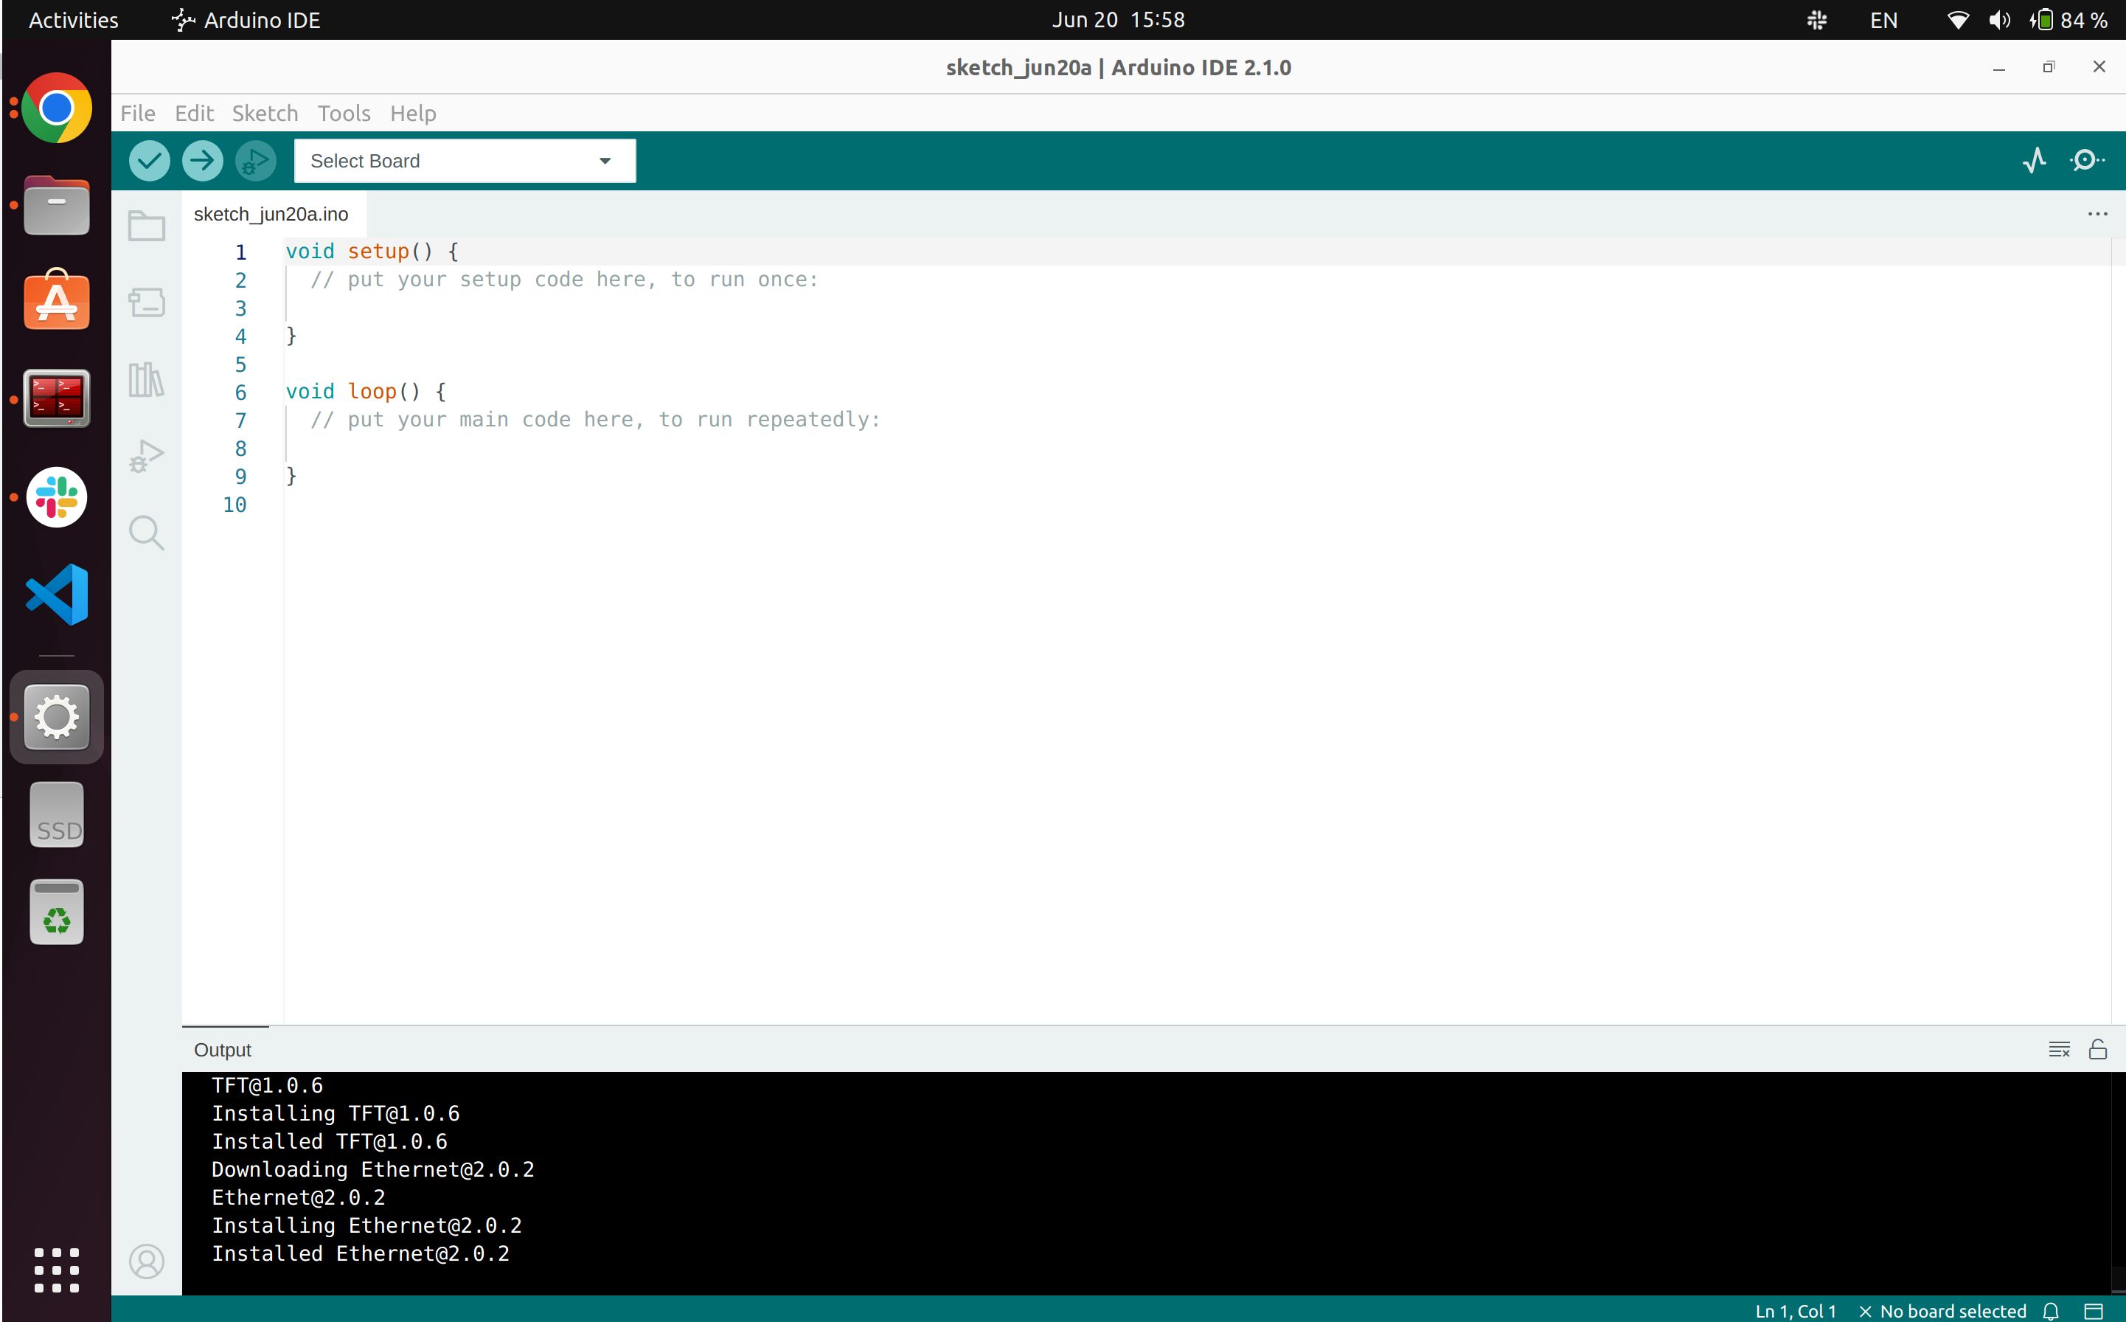Screen dimensions: 2126x1322
Task: Open Serial Monitor icon
Action: 2087,161
